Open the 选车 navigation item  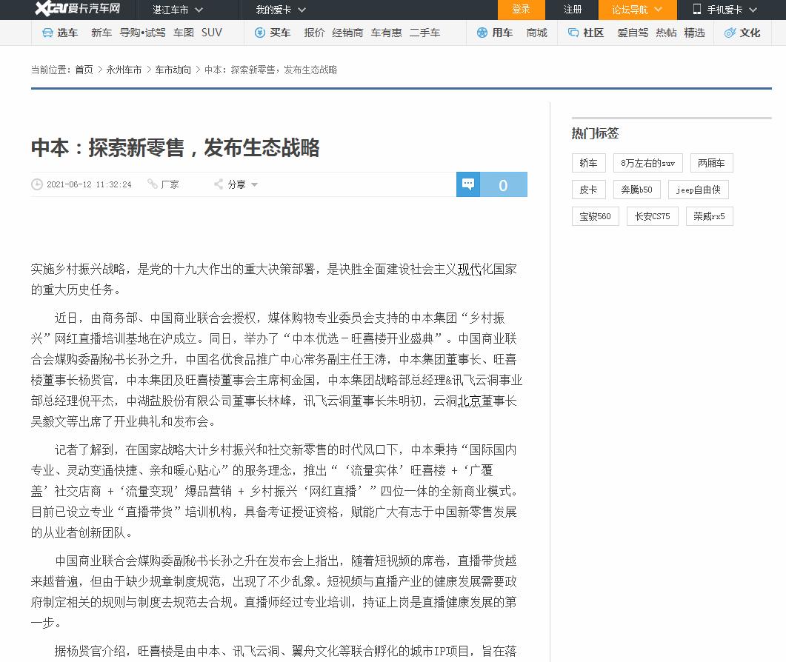click(67, 33)
